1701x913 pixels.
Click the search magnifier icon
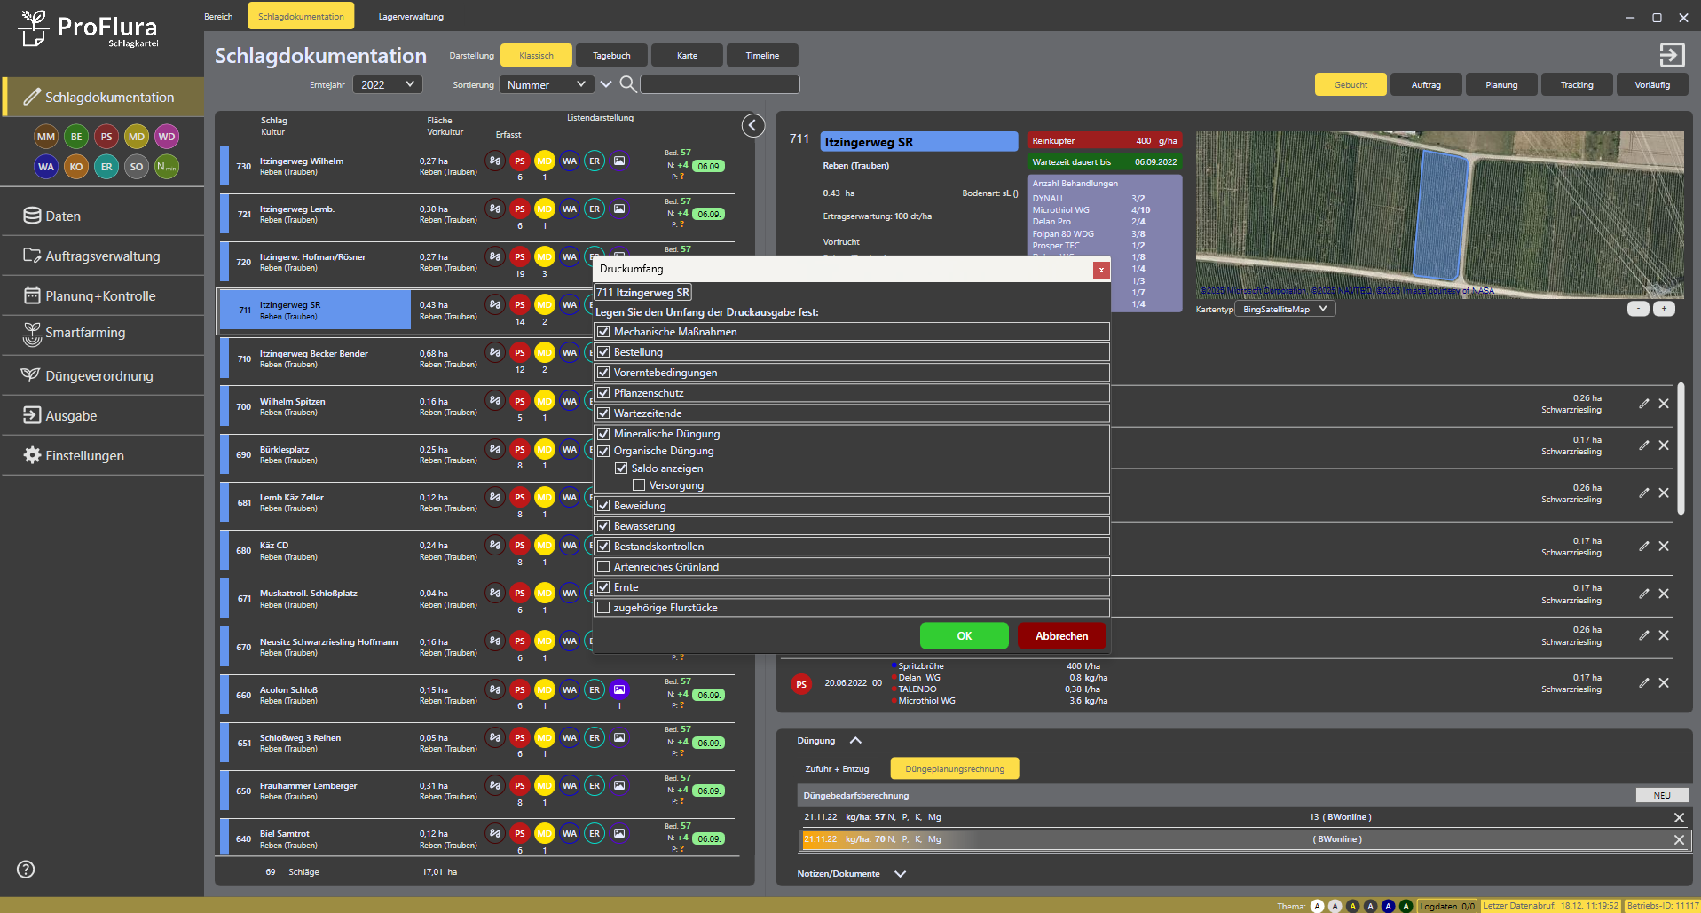(x=627, y=84)
